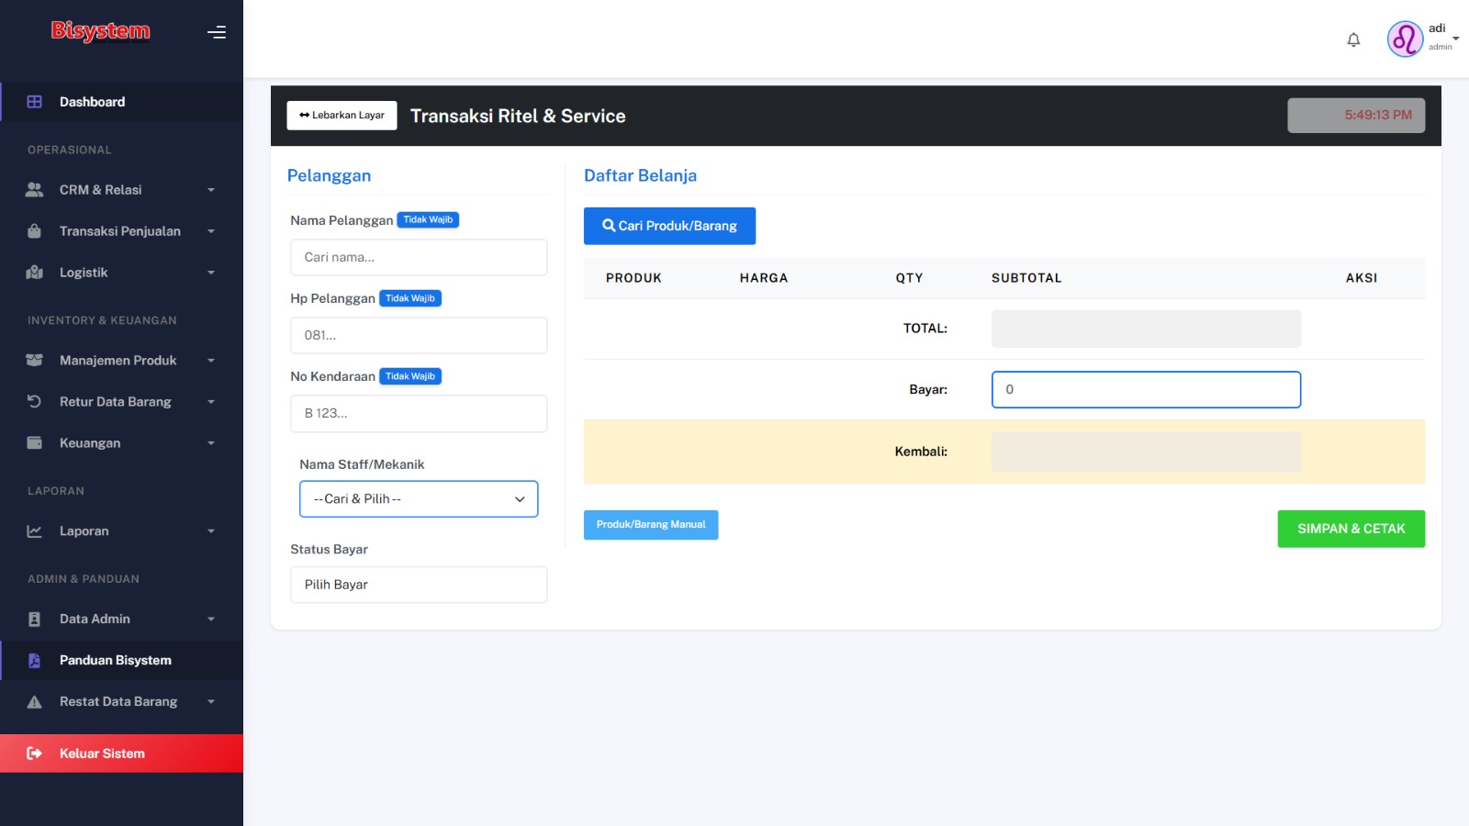This screenshot has width=1469, height=826.
Task: Expand the Logistik submenu arrow
Action: coord(211,273)
